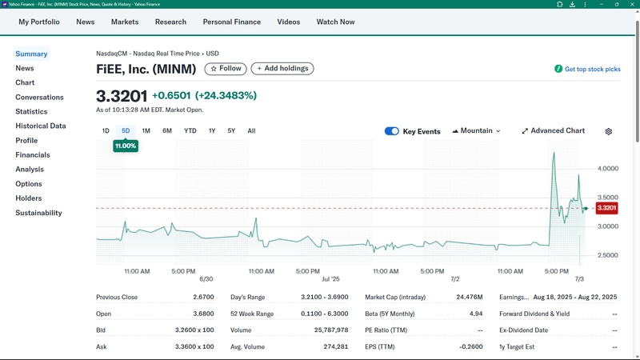Viewport: 640px width, 360px height.
Task: Select the 5Y chart range
Action: pos(231,131)
